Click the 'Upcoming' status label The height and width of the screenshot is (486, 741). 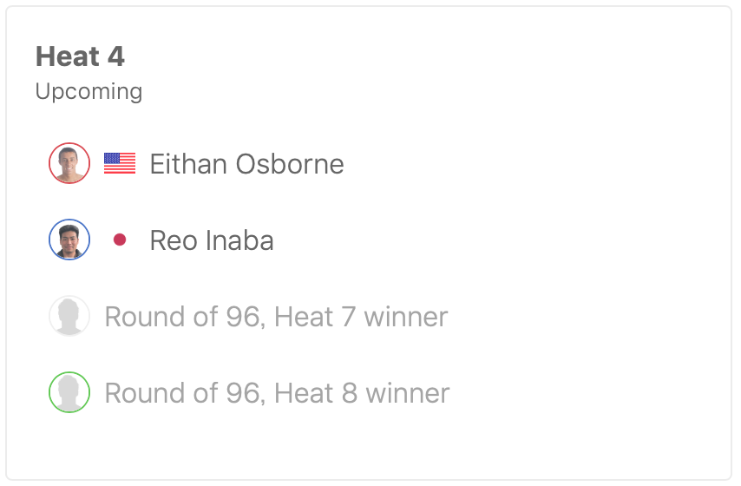89,91
